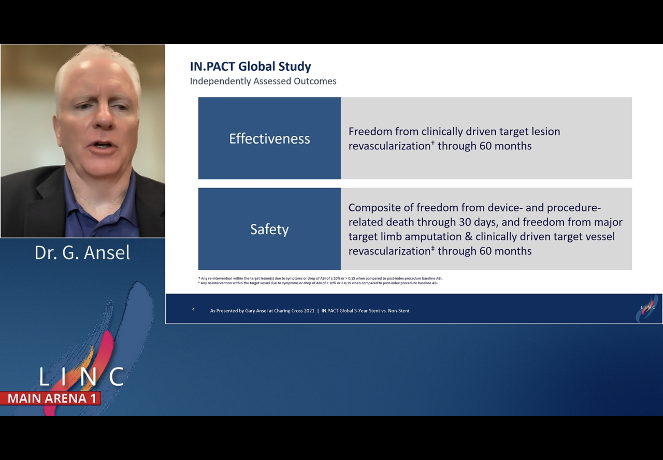Click the first footnote about target lesion(s)

pos(320,279)
